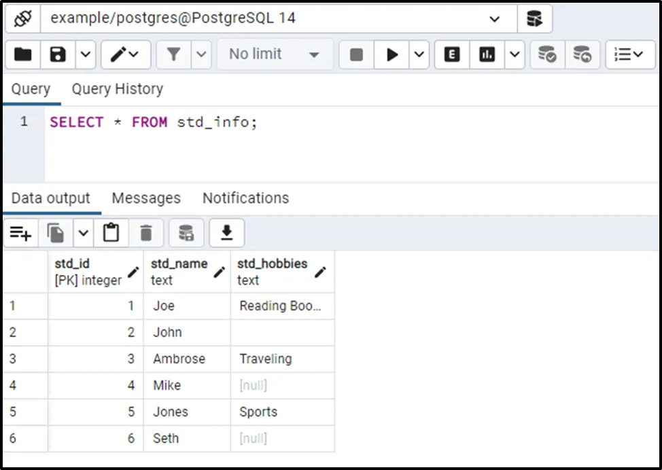Download results as CSV file
662x470 pixels.
(226, 234)
